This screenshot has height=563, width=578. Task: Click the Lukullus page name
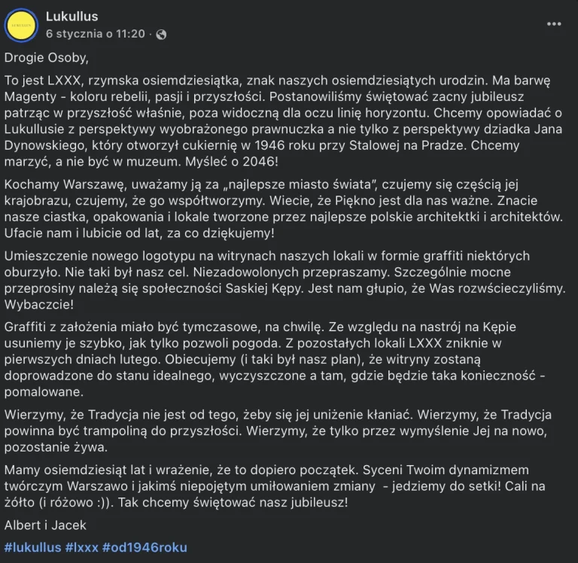71,17
